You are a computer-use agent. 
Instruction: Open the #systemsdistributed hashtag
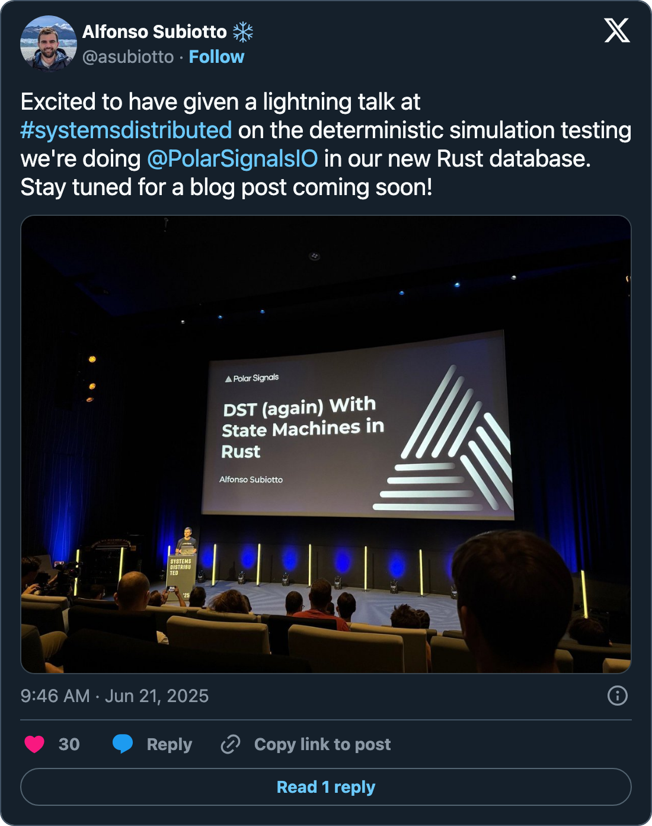(126, 130)
